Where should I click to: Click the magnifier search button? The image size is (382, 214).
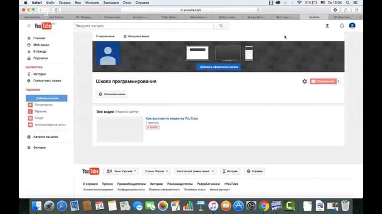[x=221, y=26]
